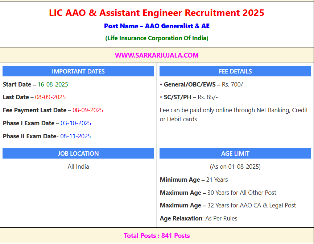Click the AGE LIMIT blue header

[235, 153]
